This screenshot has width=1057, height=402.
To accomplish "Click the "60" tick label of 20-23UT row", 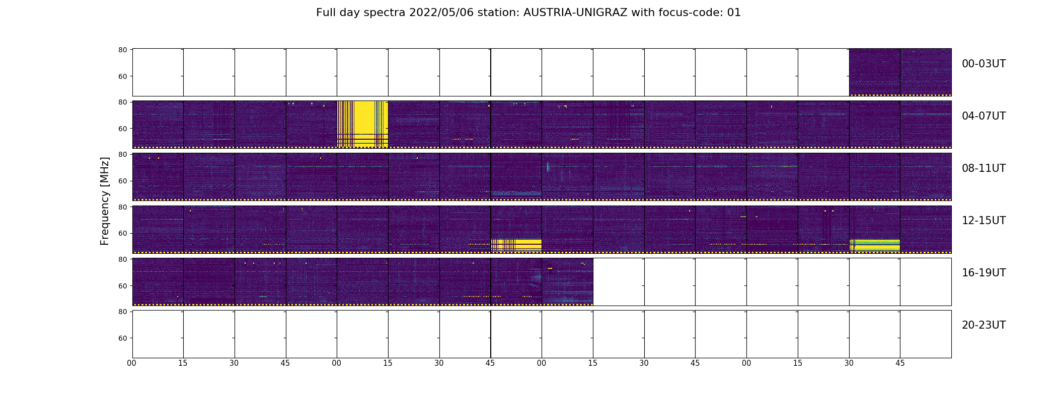I will click(122, 338).
